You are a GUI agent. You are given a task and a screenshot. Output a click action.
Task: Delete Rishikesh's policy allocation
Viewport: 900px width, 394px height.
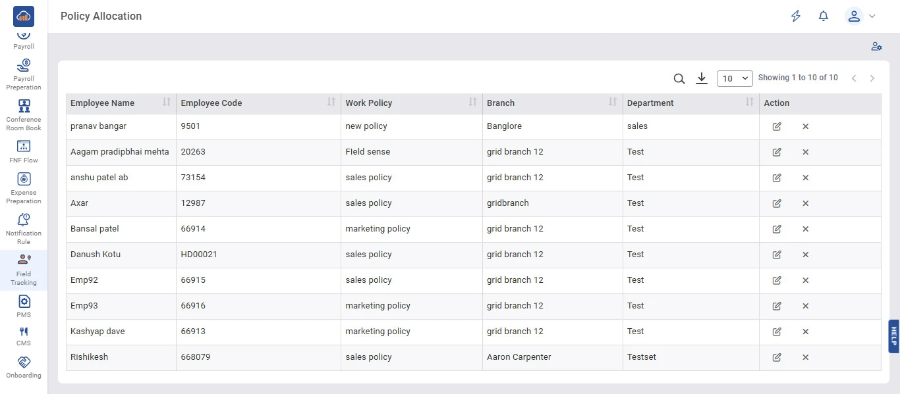pos(805,357)
